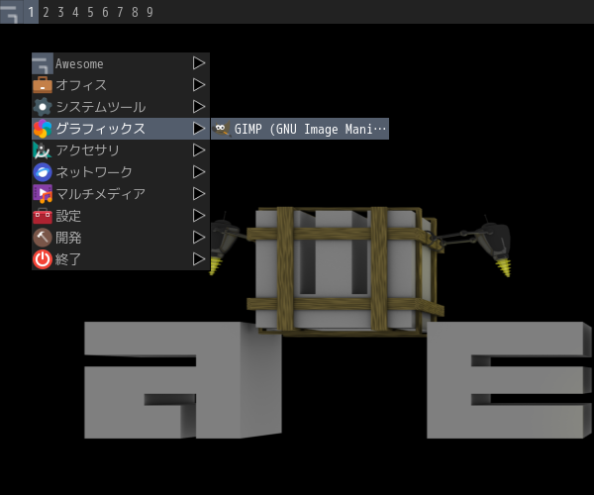Select the グラフィックス menu entry

coord(121,129)
